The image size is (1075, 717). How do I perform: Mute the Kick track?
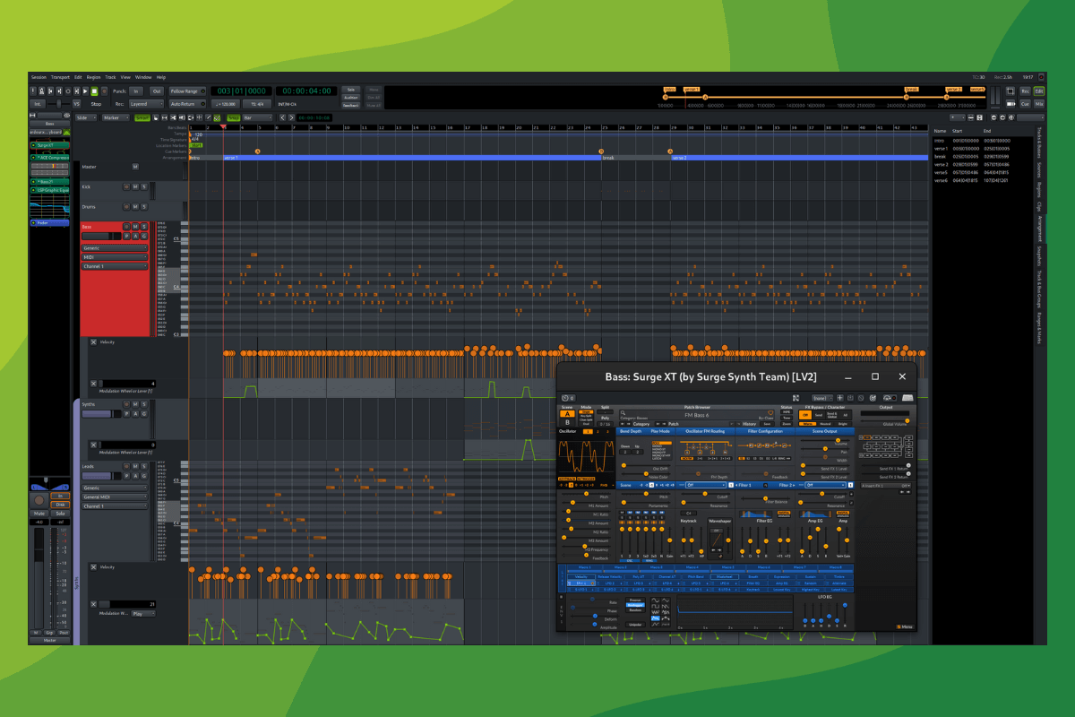pos(135,186)
